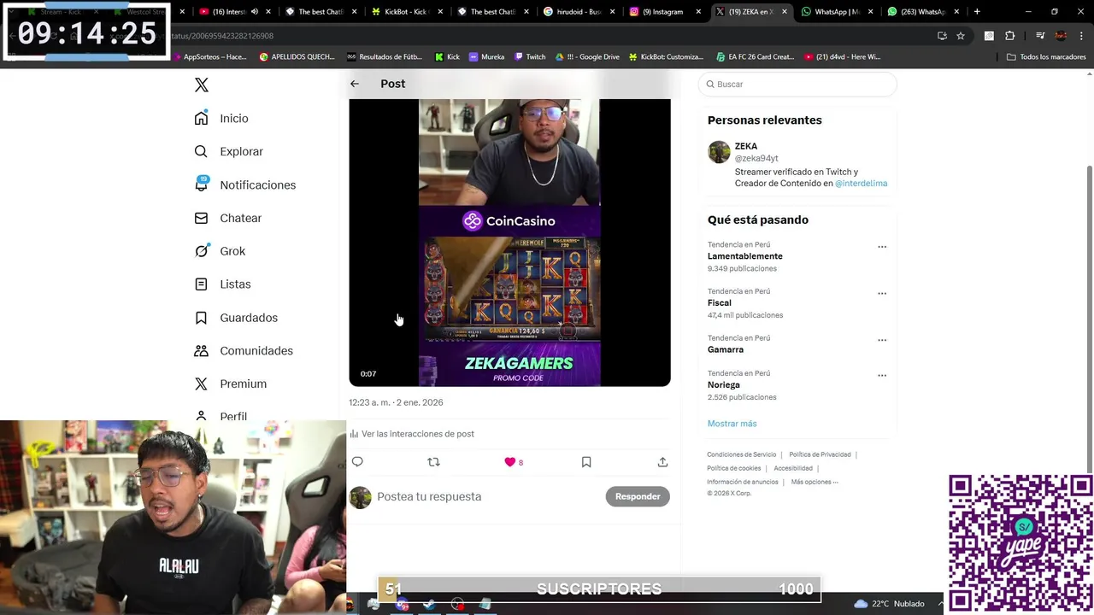Open Listas in the sidebar
Image resolution: width=1094 pixels, height=615 pixels.
point(223,284)
